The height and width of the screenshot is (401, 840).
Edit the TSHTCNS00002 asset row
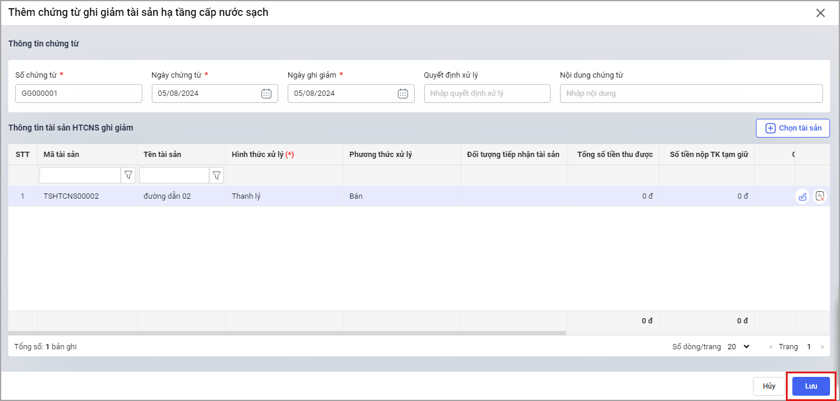tap(802, 196)
